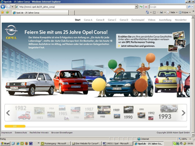Click the red Corsa car image
Screen dimensions: 195x146
pyautogui.click(x=71, y=82)
